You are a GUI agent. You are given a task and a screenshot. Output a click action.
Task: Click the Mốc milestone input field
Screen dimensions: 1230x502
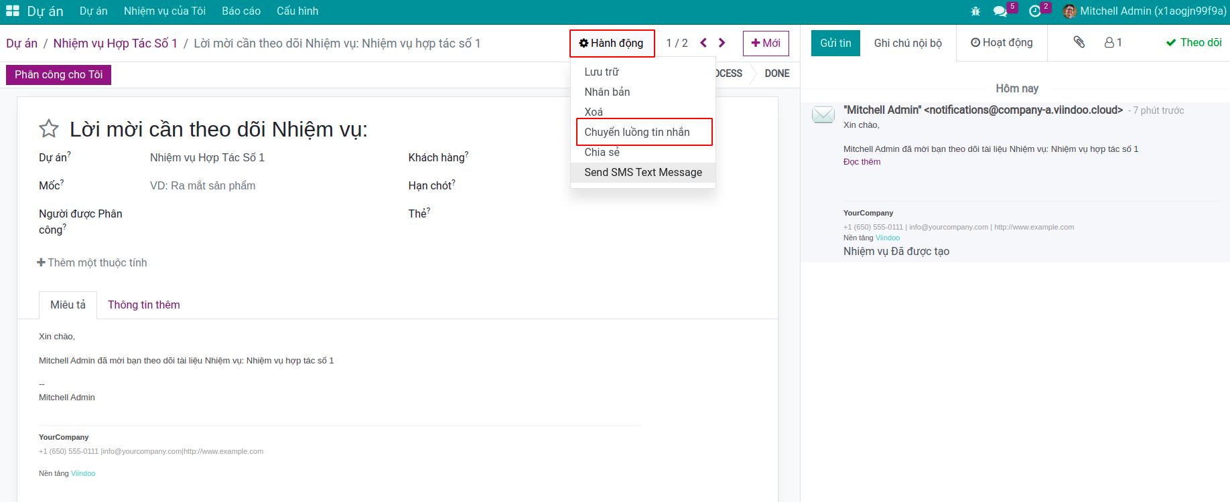pos(268,185)
